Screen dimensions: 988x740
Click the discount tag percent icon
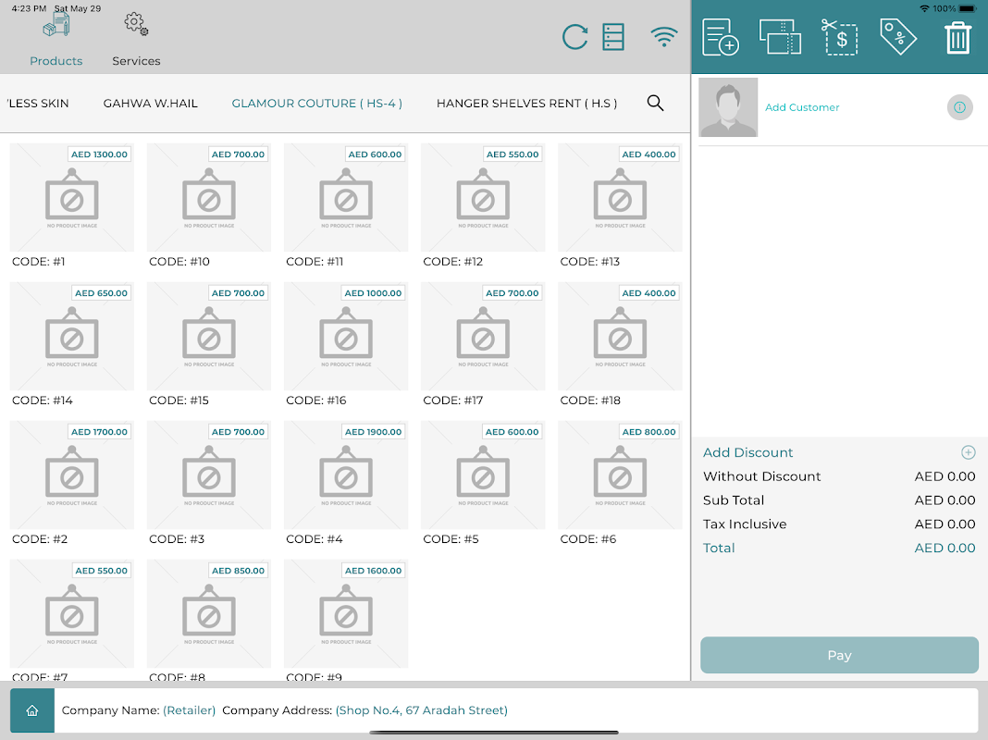pyautogui.click(x=898, y=37)
